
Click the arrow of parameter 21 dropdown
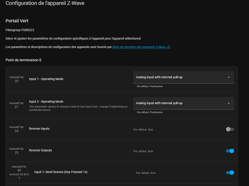[229, 103]
